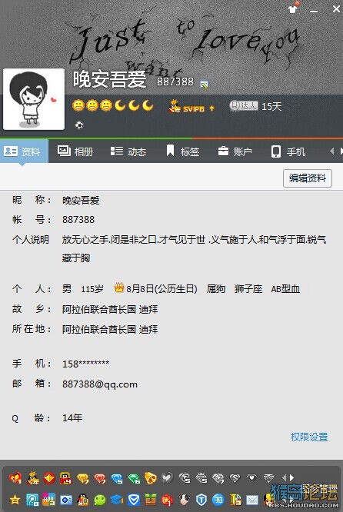
Task: Expand the tab strip with right arrow
Action: pos(341,151)
